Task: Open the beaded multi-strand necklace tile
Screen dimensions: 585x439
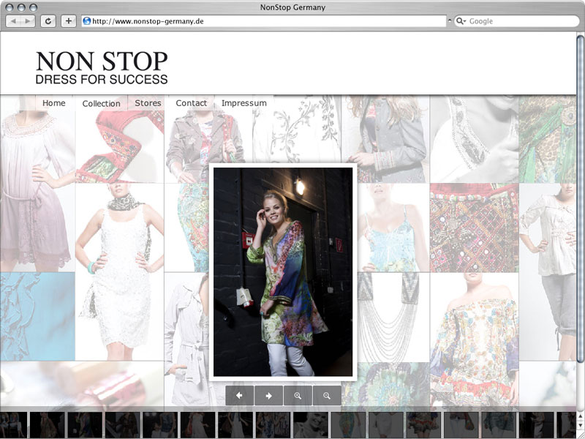Action: [x=393, y=318]
